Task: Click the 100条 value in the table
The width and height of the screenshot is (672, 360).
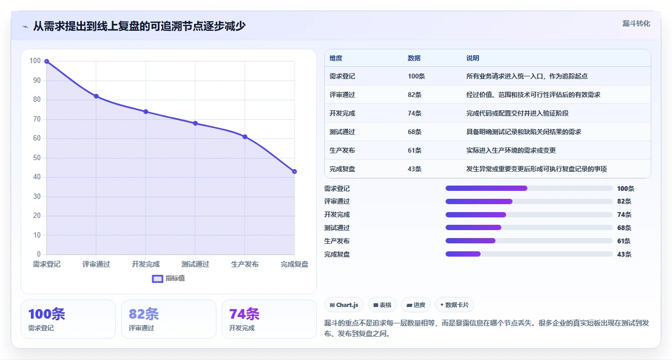Action: click(416, 76)
